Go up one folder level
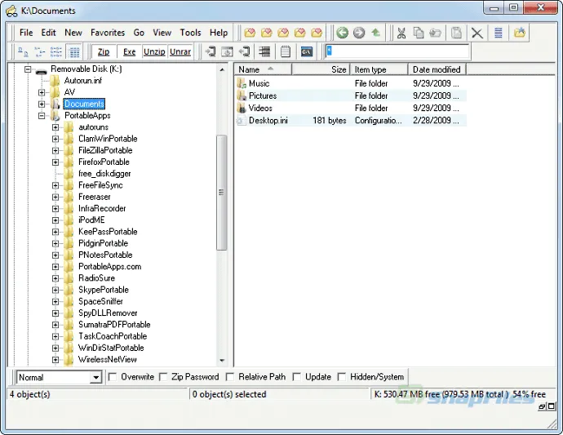The image size is (563, 435). [375, 33]
